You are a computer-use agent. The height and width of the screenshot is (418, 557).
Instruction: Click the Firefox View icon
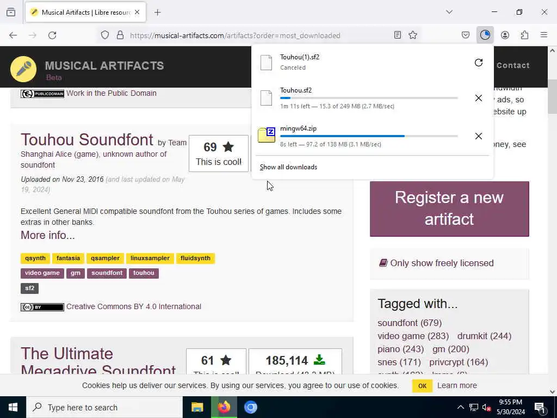point(11,13)
